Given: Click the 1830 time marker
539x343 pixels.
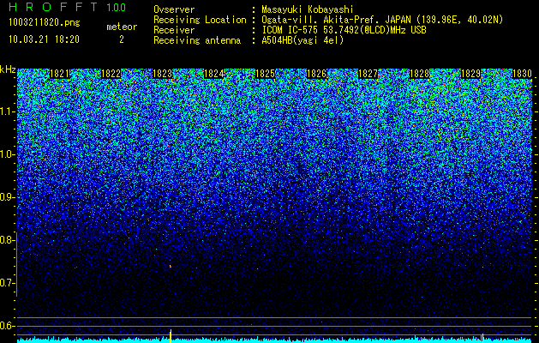Looking at the screenshot, I should pyautogui.click(x=522, y=74).
